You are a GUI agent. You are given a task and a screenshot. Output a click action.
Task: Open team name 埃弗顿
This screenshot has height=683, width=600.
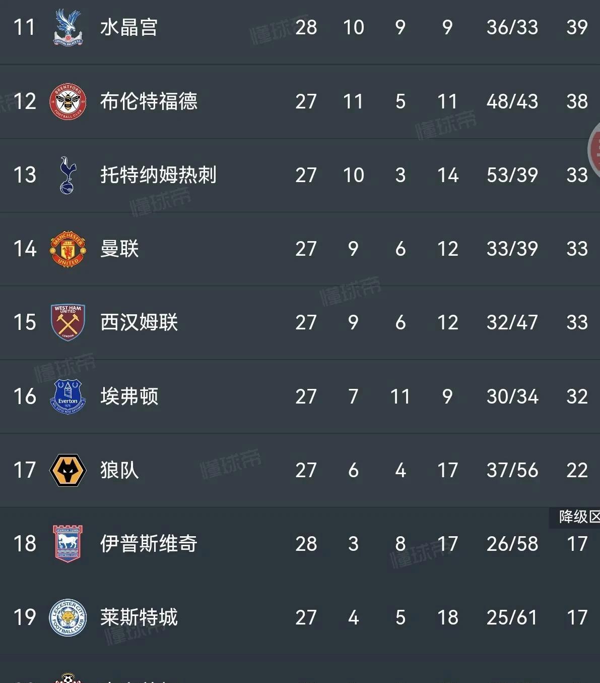point(129,396)
